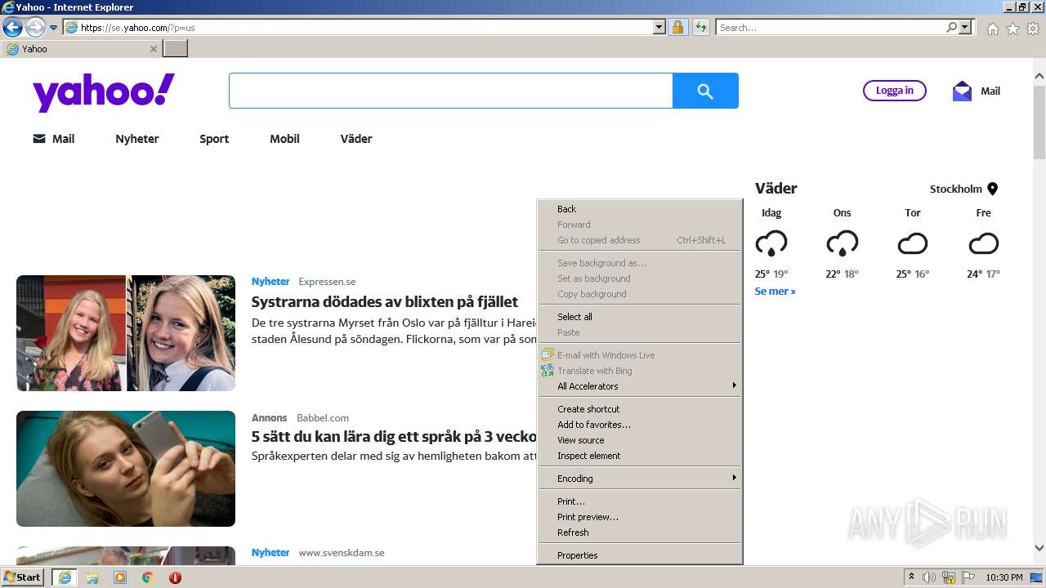Click the blue Yahoo search button
The height and width of the screenshot is (588, 1046).
click(x=705, y=91)
